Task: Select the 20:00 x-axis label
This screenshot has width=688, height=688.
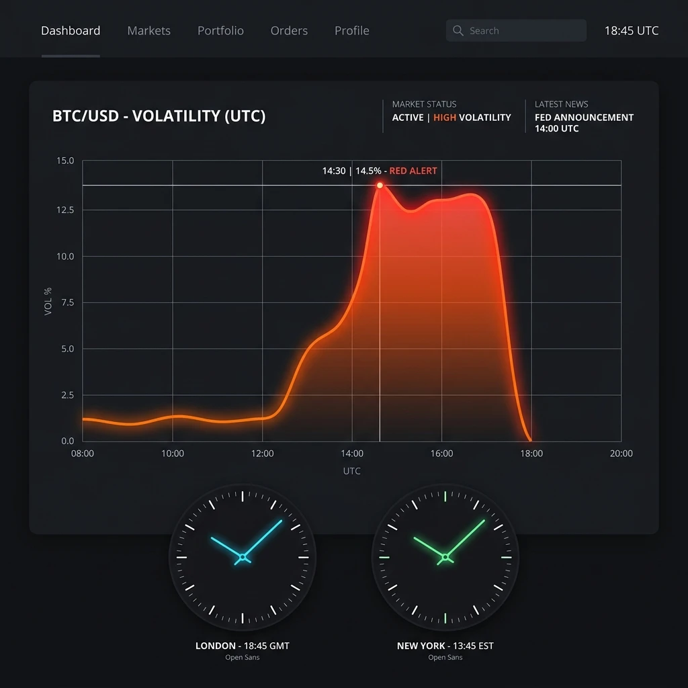Action: [621, 454]
